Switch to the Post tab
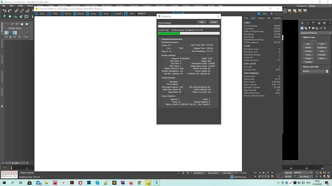The image size is (332, 186). (246, 18)
